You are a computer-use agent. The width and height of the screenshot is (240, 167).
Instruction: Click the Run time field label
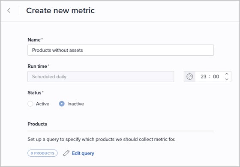pyautogui.click(x=37, y=66)
